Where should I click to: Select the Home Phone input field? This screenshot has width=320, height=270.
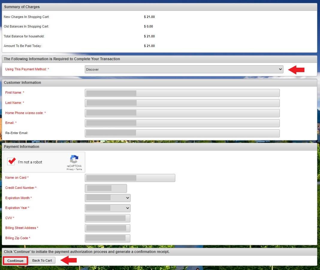coord(182,113)
